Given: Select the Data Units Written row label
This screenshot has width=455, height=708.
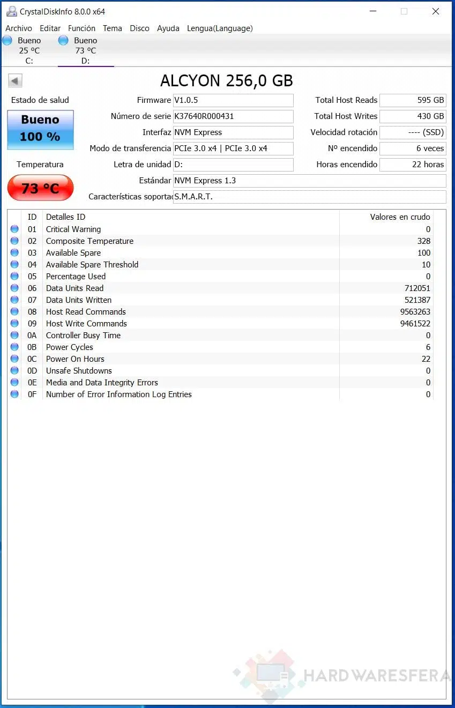Looking at the screenshot, I should tap(79, 300).
